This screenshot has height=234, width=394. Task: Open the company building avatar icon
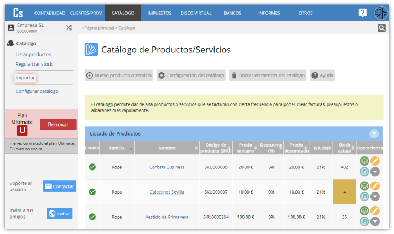[x=381, y=13]
